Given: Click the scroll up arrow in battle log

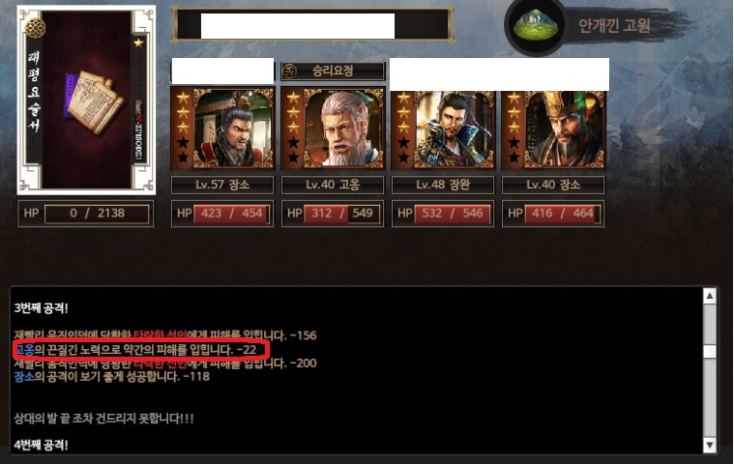Looking at the screenshot, I should tap(710, 296).
